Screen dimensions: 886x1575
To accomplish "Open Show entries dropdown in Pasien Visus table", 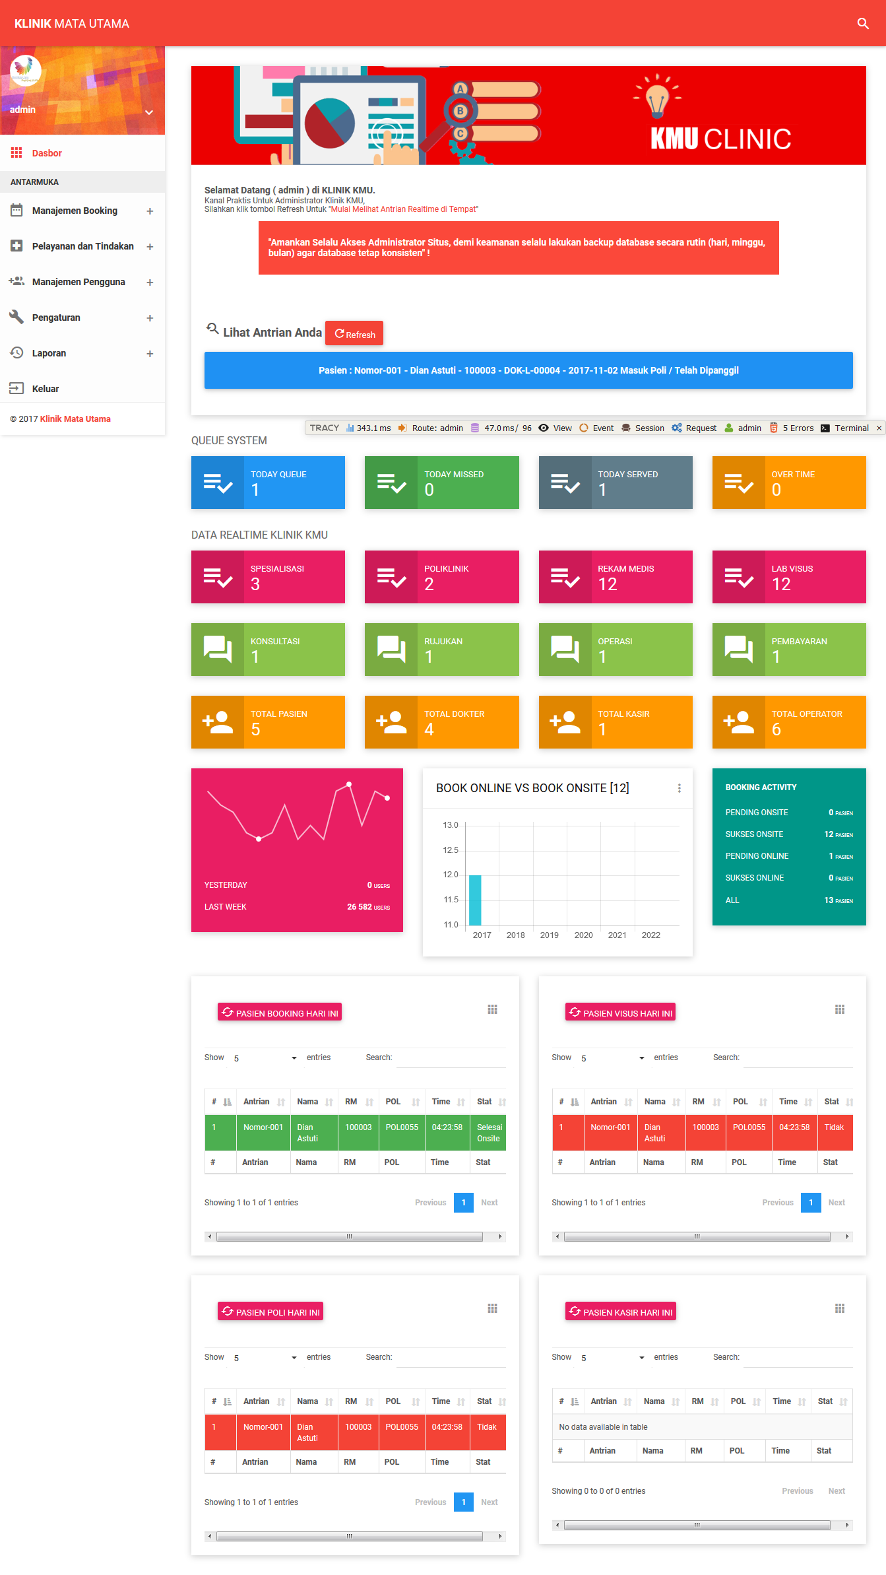I will [612, 1058].
